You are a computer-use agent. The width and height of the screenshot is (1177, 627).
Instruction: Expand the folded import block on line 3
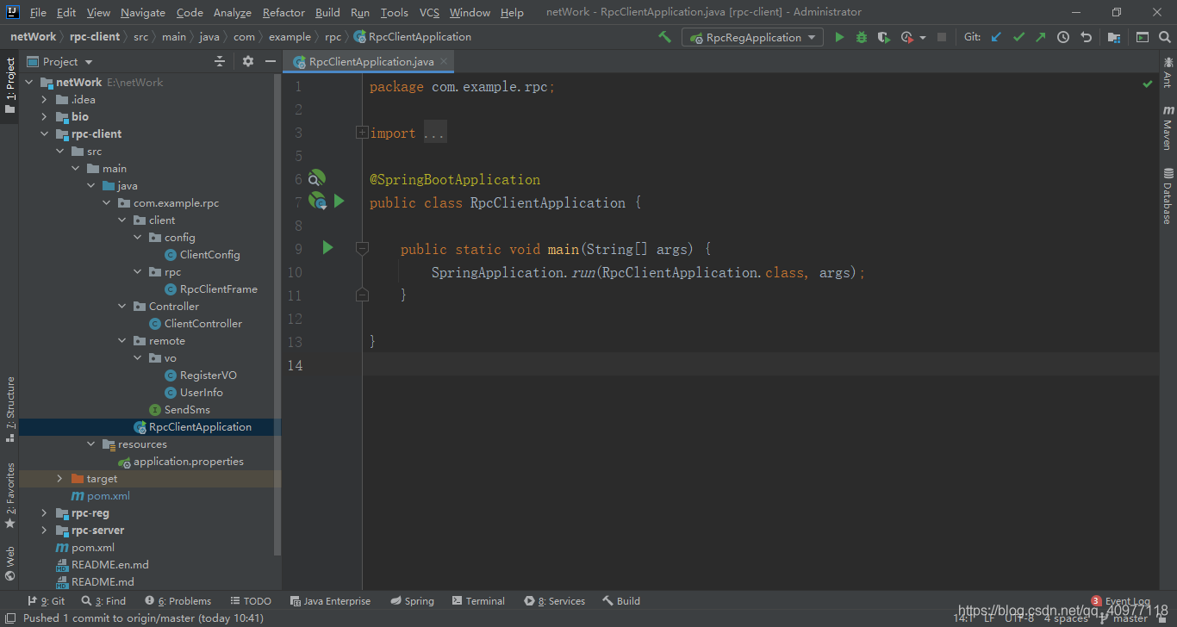coord(362,133)
